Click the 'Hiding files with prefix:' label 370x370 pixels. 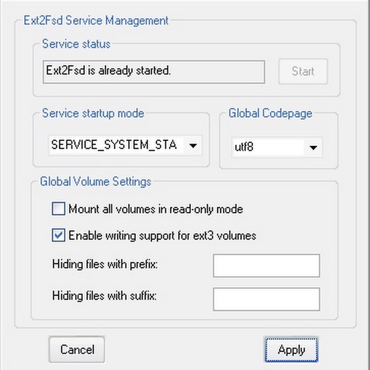pos(105,264)
